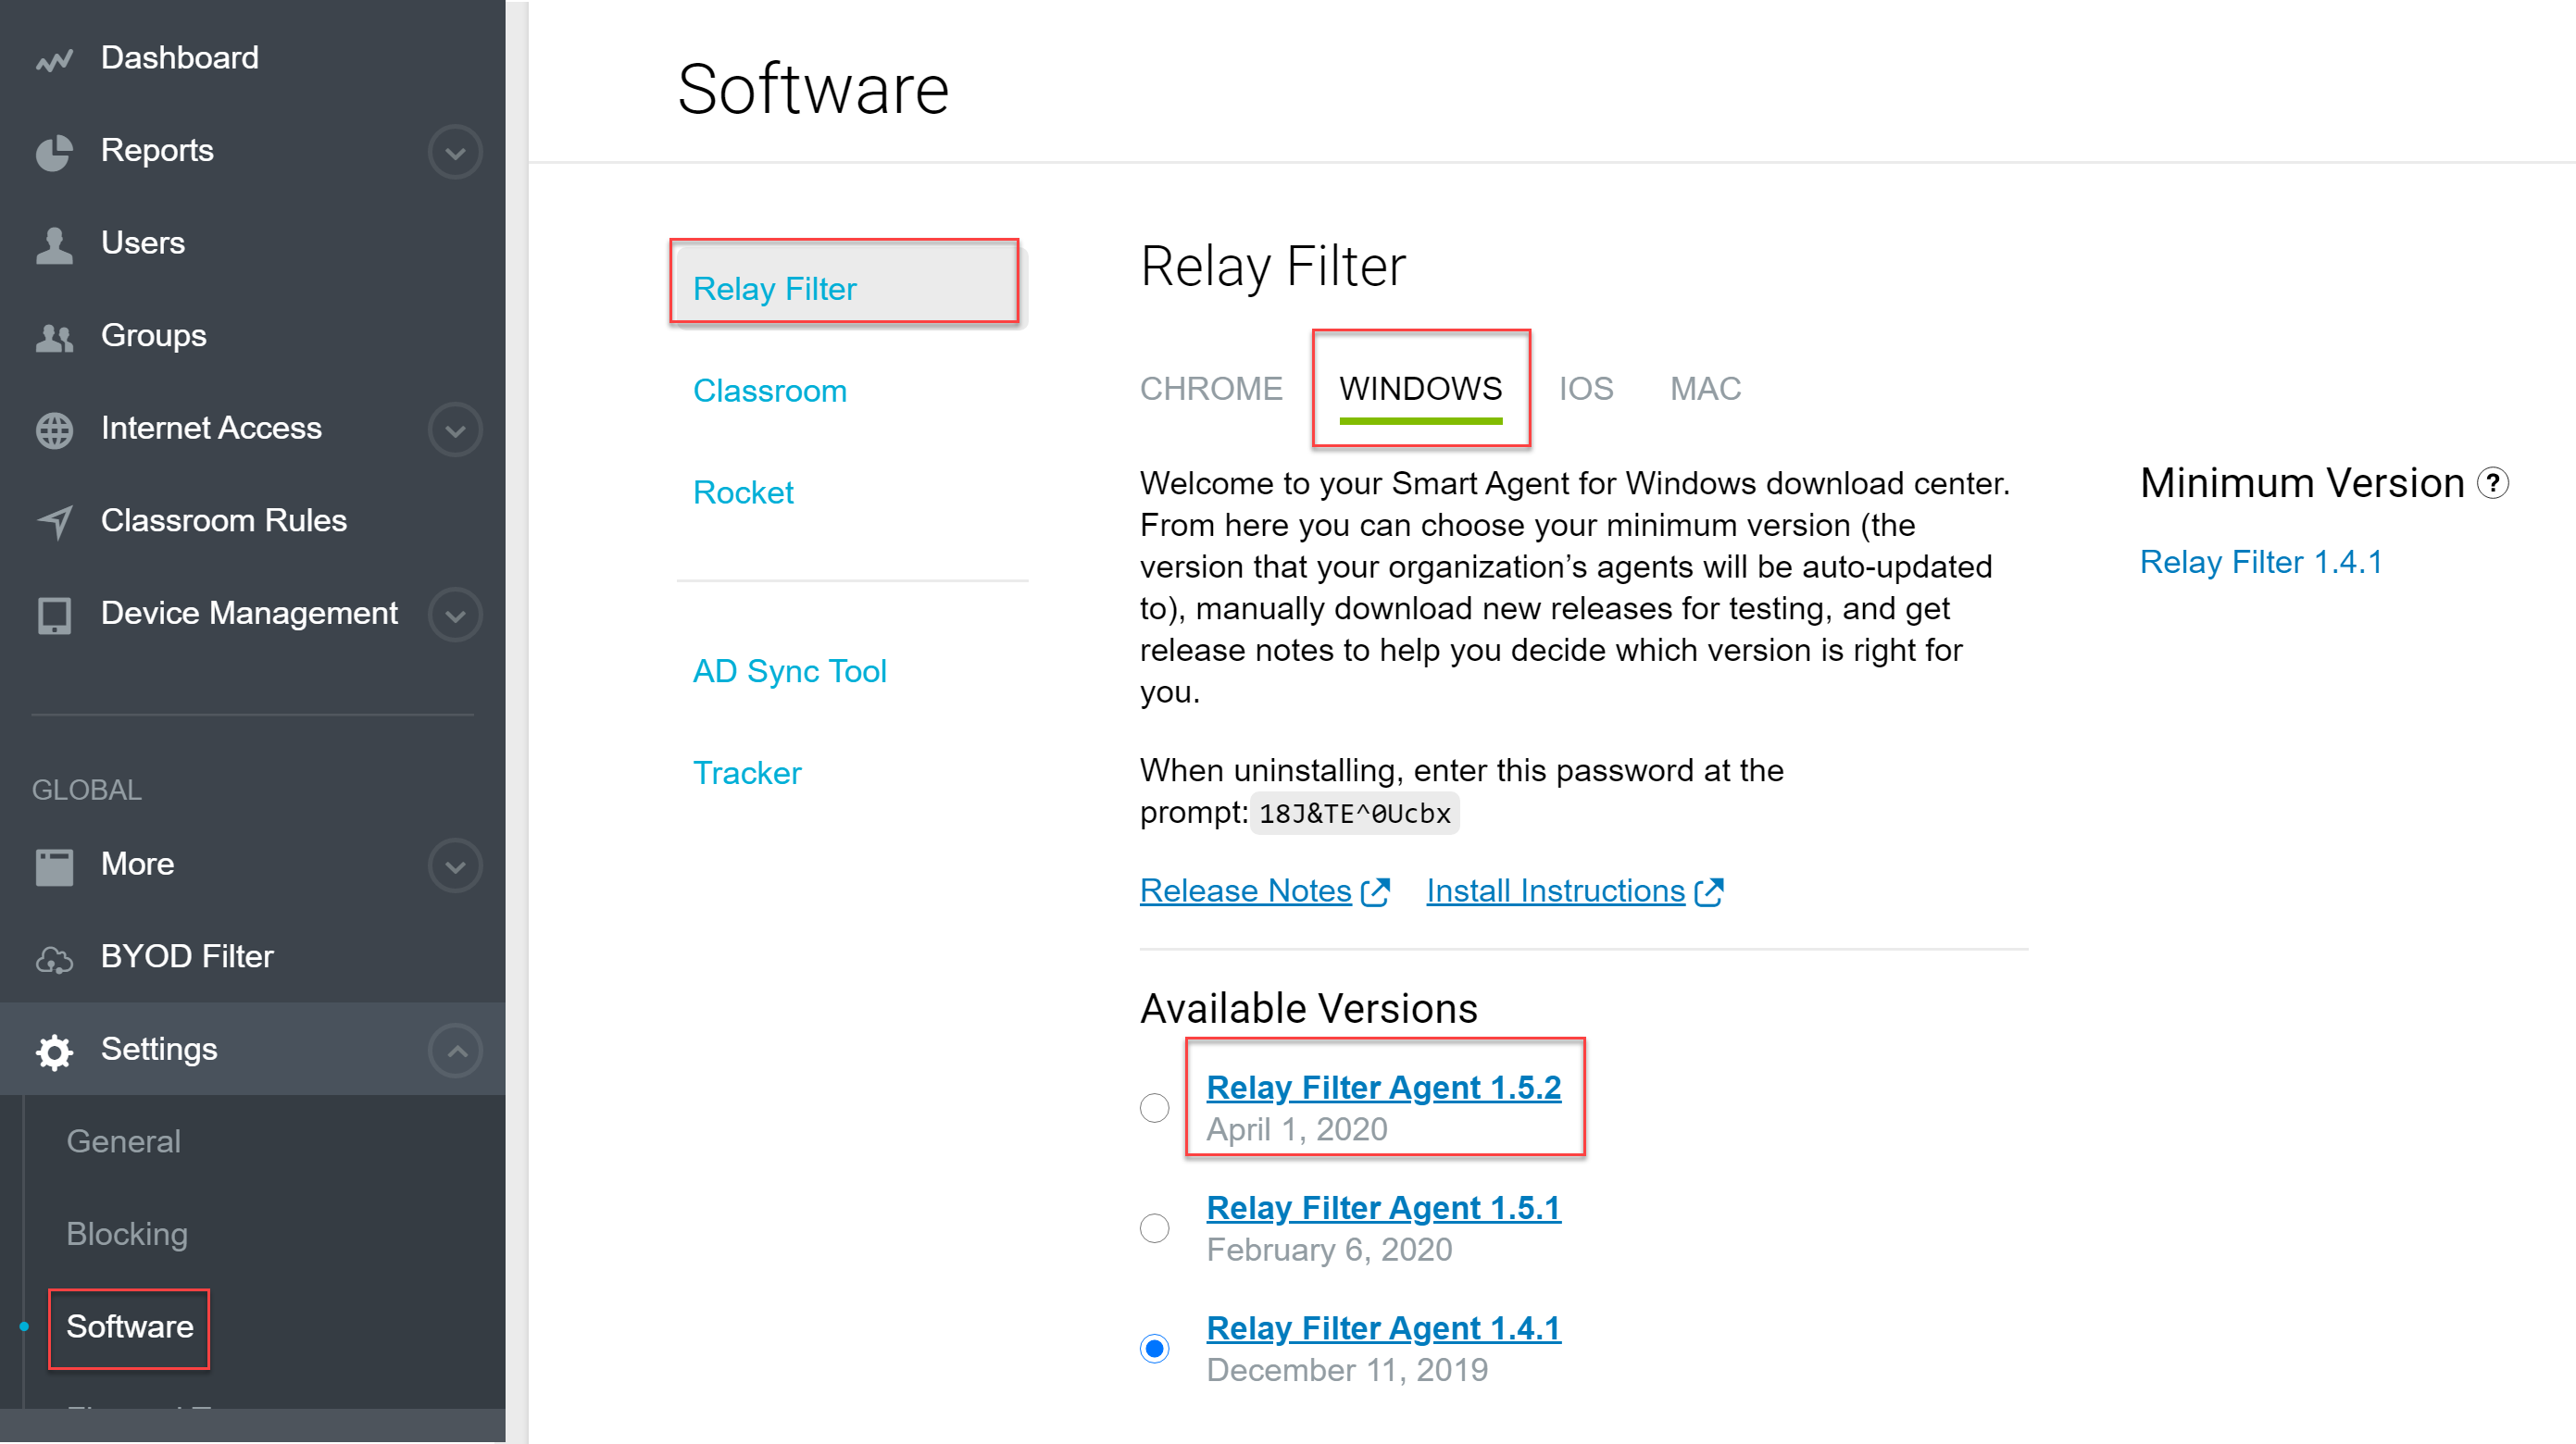Open the Blocking settings item
This screenshot has width=2576, height=1444.
coord(127,1234)
